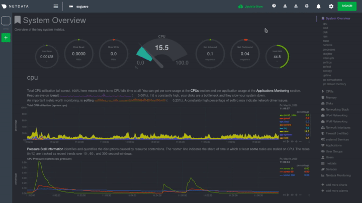Jump to the ram submenu item
The height and width of the screenshot is (203, 362).
325,37
